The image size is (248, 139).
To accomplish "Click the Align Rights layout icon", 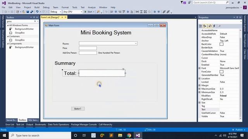I will coord(120,12).
